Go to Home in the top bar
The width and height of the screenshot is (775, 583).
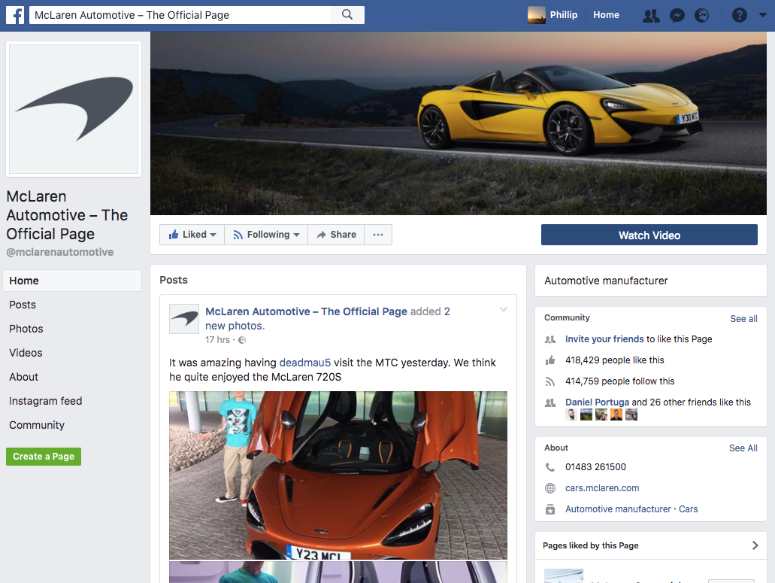[x=606, y=15]
